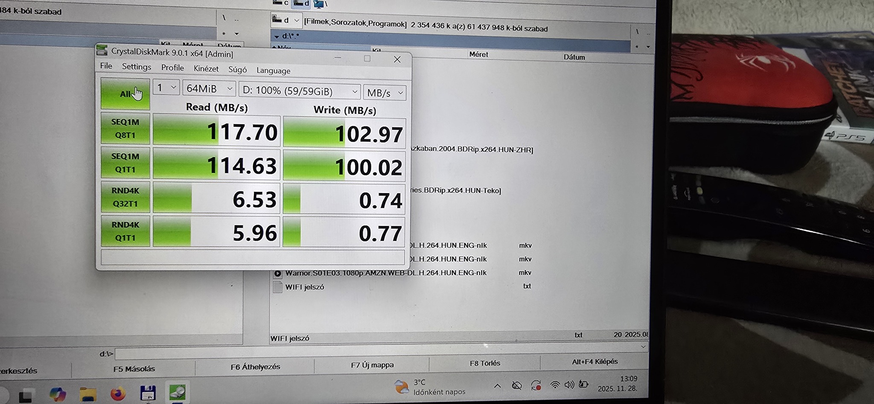Open Task View from the taskbar
The width and height of the screenshot is (874, 404).
click(26, 395)
